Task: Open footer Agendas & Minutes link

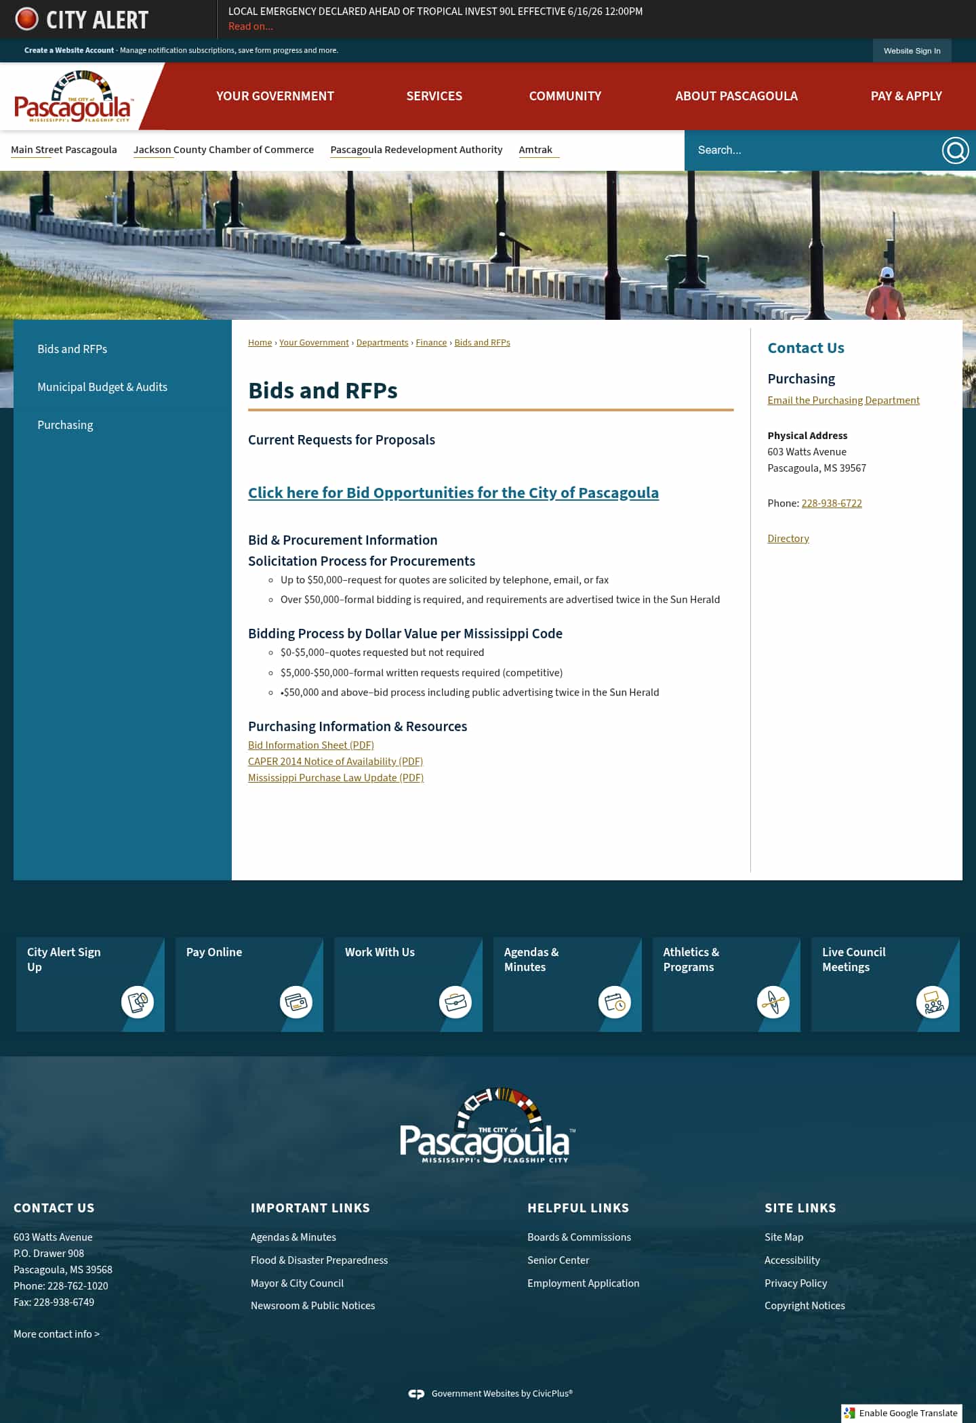Action: 293,1237
